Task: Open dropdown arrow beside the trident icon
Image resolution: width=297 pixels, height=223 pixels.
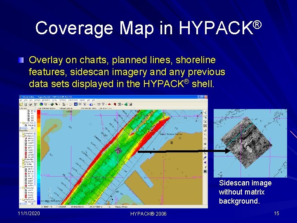Action: [49, 104]
